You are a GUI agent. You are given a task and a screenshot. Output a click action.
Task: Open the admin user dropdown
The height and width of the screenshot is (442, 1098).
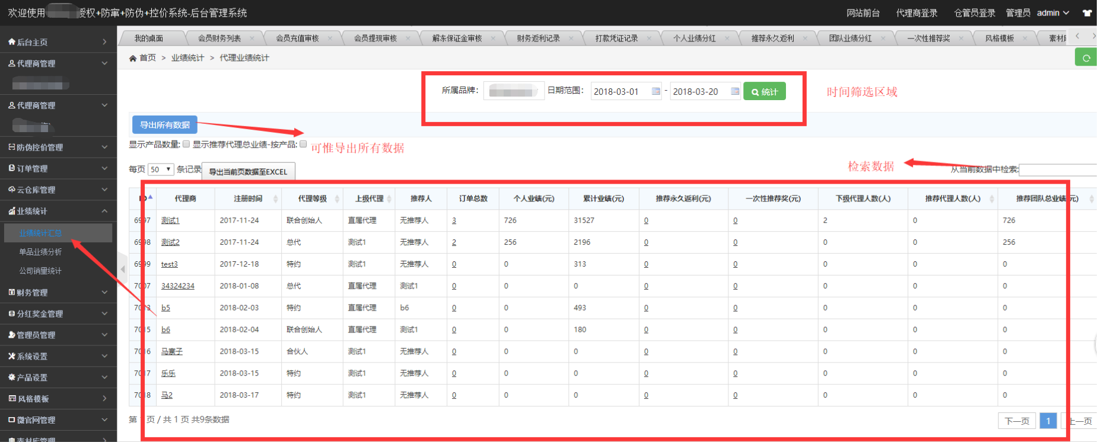point(1053,13)
